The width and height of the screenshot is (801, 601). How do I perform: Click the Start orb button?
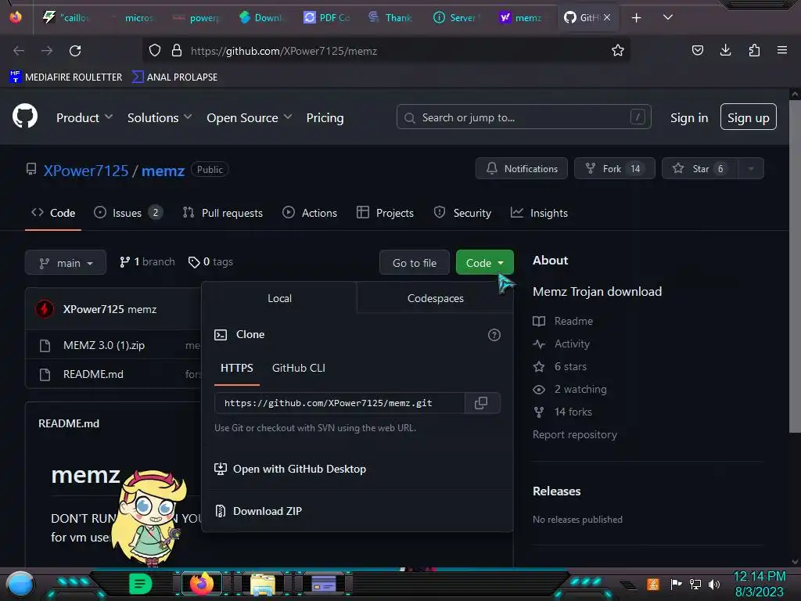tap(20, 585)
